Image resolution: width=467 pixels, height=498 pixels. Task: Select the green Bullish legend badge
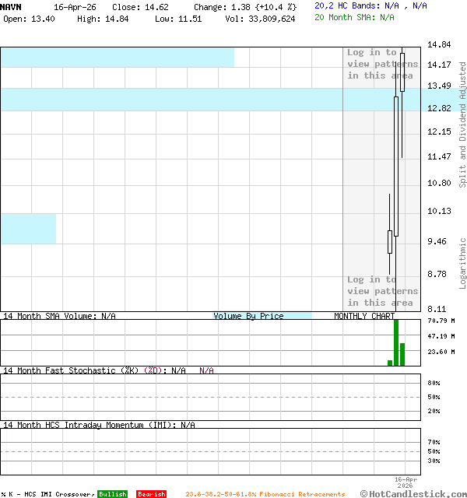112,494
